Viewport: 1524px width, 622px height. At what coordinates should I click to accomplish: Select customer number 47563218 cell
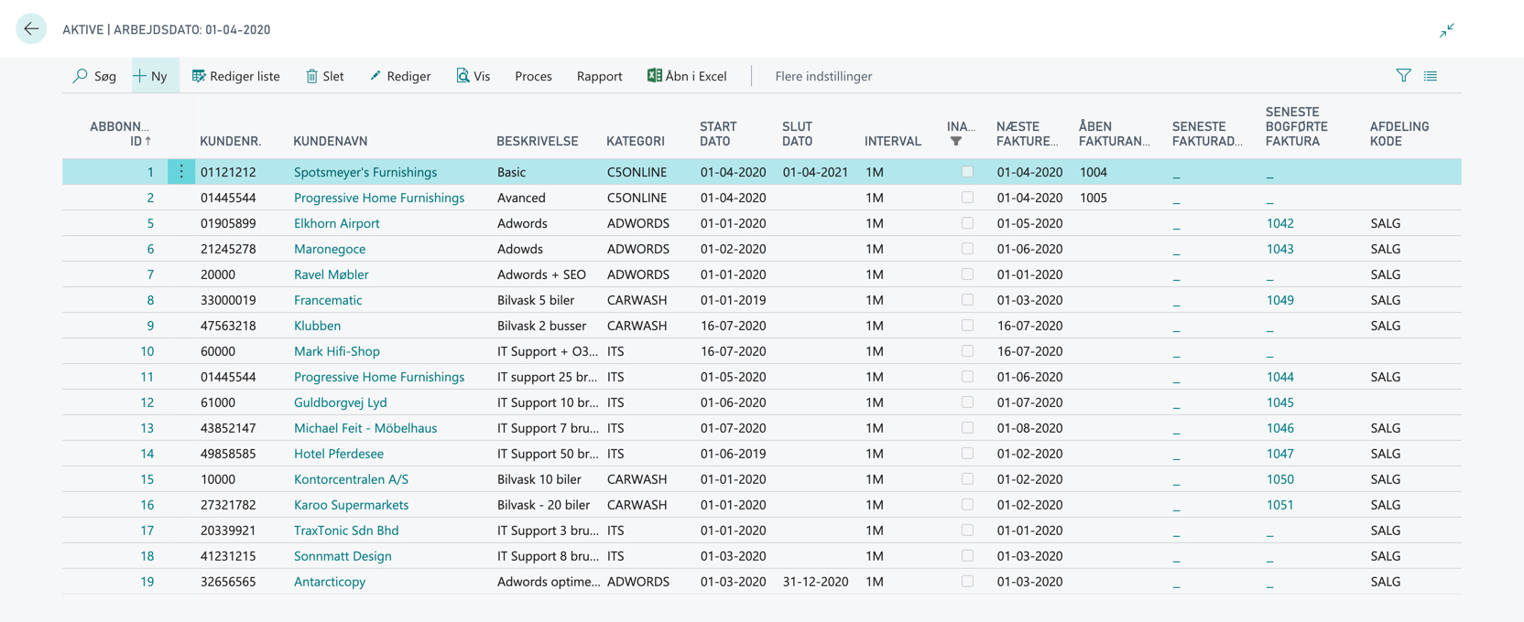click(228, 326)
